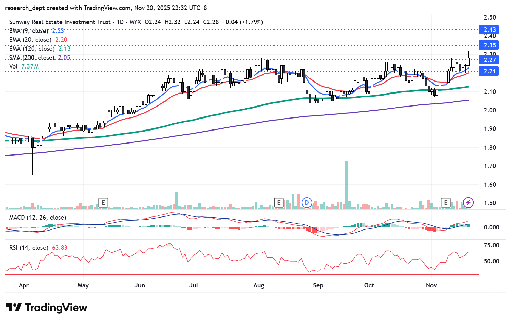Image resolution: width=511 pixels, height=323 pixels.
Task: Select the 2.43 price level label
Action: (x=489, y=30)
